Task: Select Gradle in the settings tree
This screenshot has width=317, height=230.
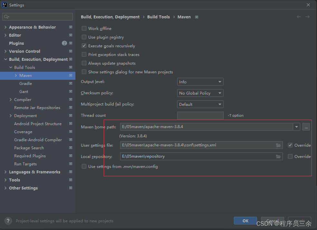Action: click(26, 83)
